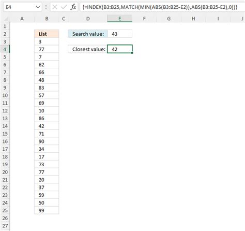Select cell B14 containing 42
The width and height of the screenshot is (245, 231).
click(x=47, y=126)
